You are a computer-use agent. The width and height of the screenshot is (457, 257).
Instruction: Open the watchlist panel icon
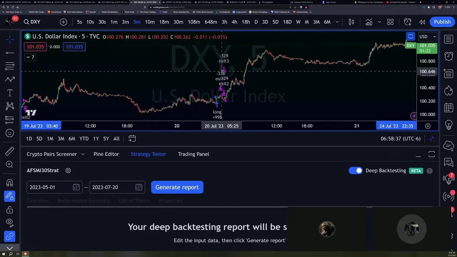449,39
